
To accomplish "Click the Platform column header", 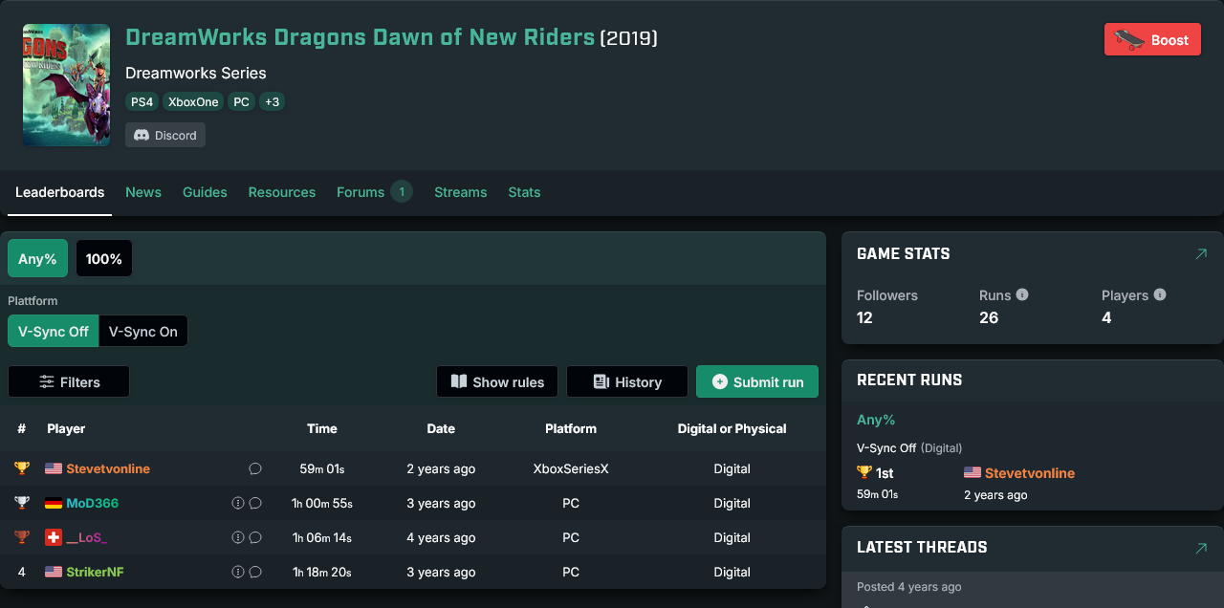I will pyautogui.click(x=571, y=428).
